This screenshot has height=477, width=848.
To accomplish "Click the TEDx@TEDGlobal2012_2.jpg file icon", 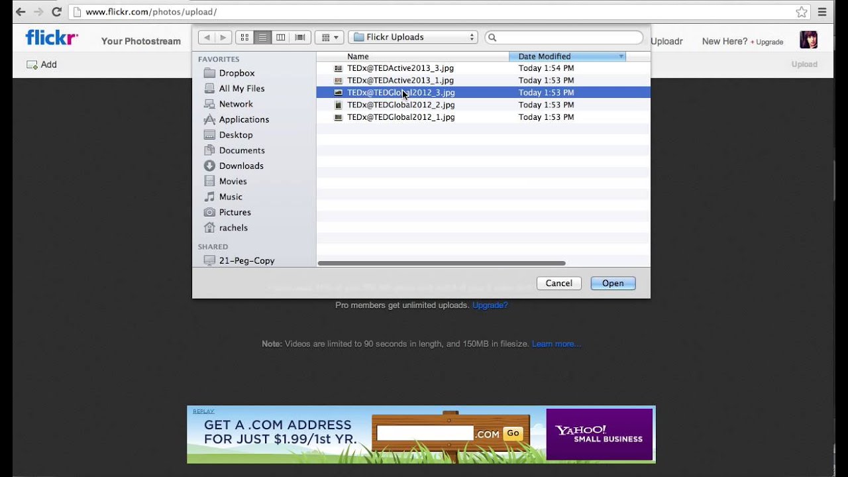I will [339, 105].
